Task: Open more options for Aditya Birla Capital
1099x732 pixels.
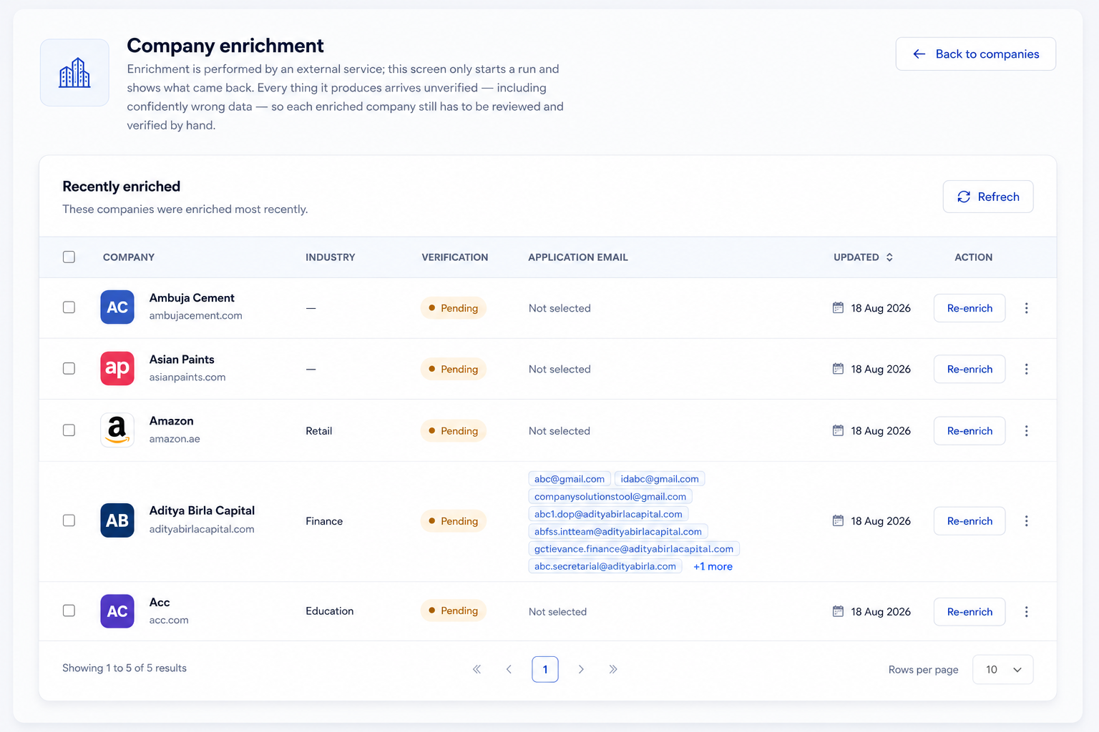Action: point(1026,521)
